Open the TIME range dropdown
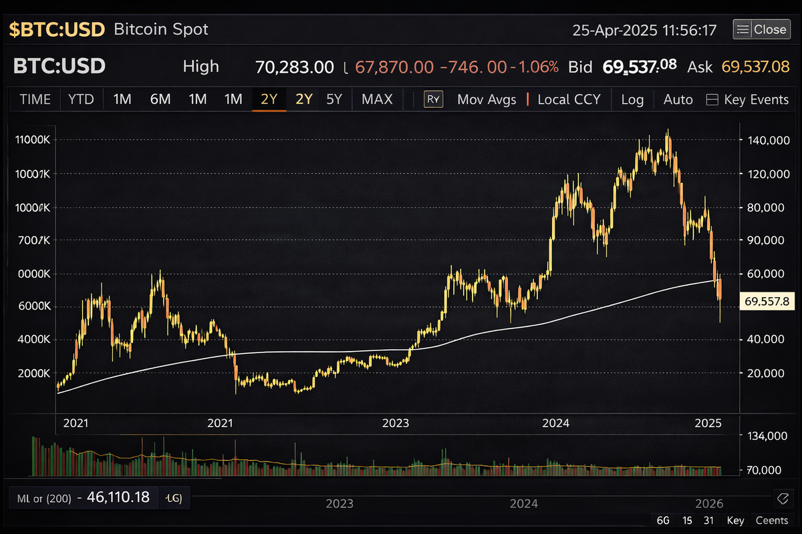This screenshot has height=534, width=802. (x=35, y=99)
